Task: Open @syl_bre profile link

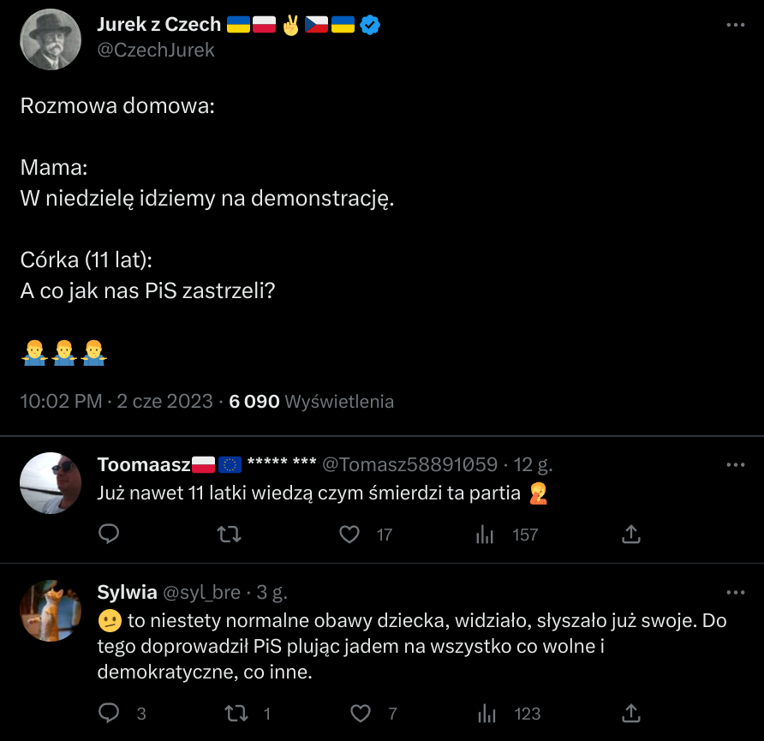Action: pos(202,592)
